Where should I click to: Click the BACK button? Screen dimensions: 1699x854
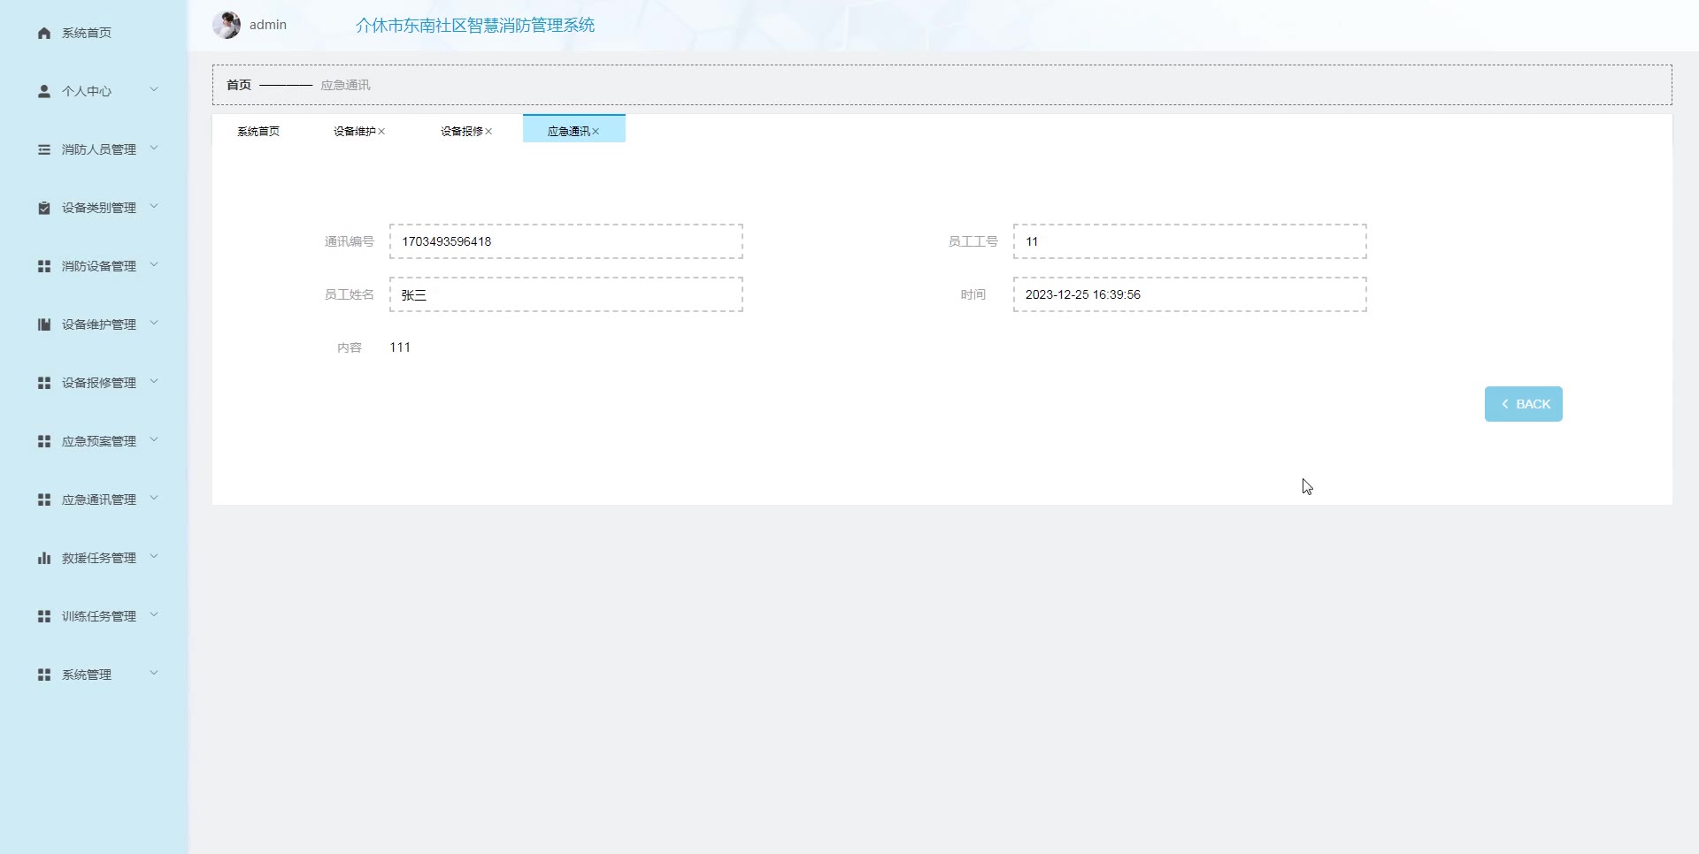tap(1523, 404)
